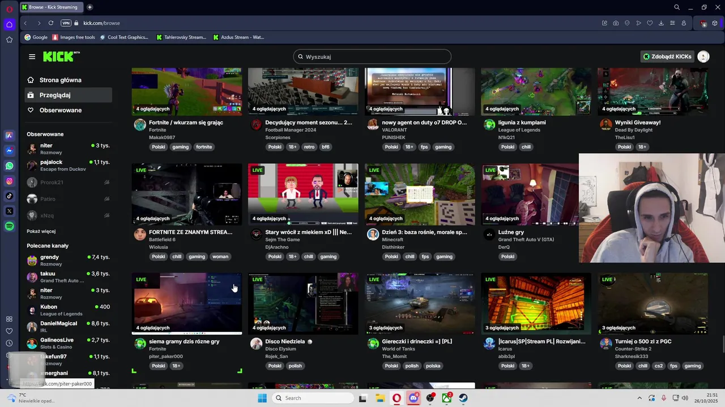725x407 pixels.
Task: Expand followed list with Pokaż więcej
Action: tap(41, 231)
